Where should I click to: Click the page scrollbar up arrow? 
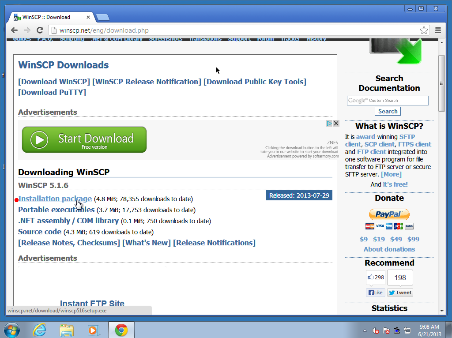(x=441, y=42)
